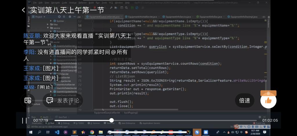Open the Application Servers tool window
Screen dimensions: 297x136
tap(150, 123)
